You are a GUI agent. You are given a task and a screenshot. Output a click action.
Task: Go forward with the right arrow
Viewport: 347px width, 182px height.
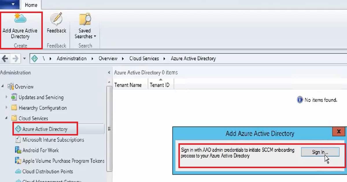pos(16,58)
